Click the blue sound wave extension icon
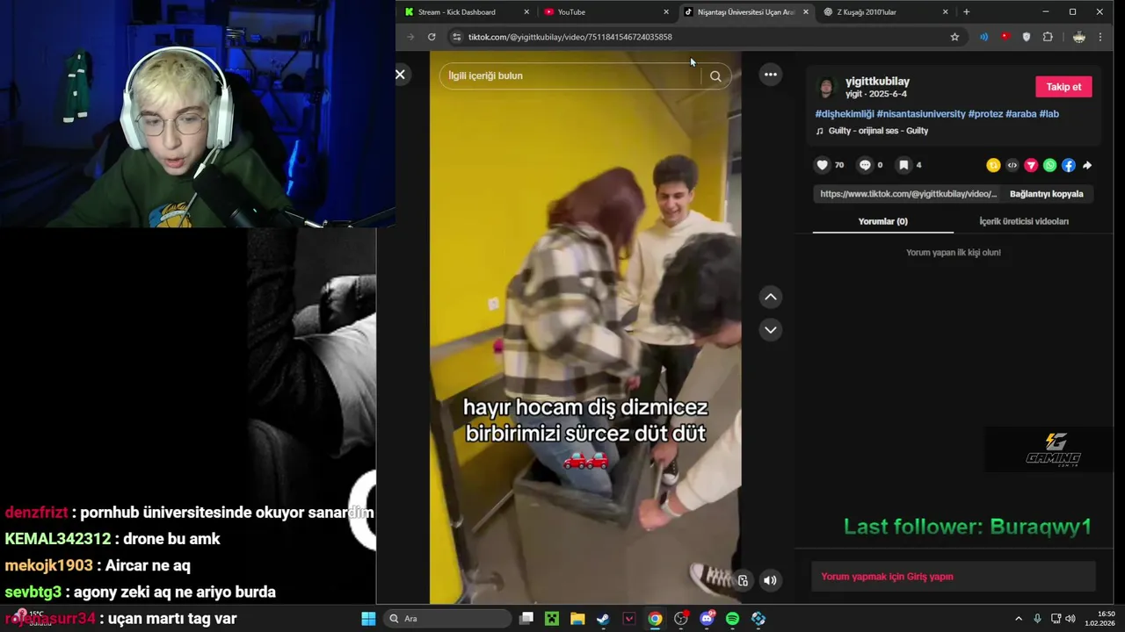This screenshot has height=632, width=1125. tap(983, 37)
